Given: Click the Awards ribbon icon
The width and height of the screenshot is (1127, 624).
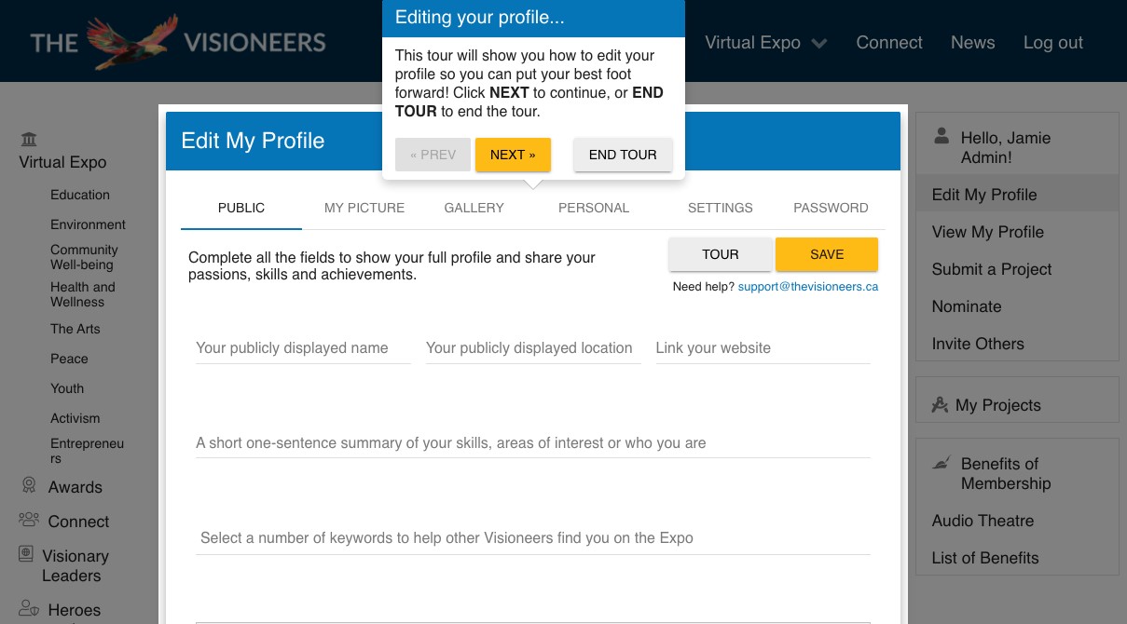Looking at the screenshot, I should pos(29,486).
